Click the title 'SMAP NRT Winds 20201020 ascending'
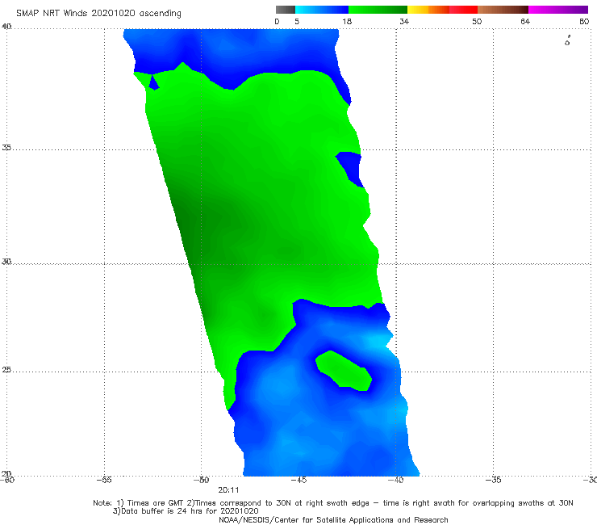This screenshot has height=525, width=597. click(x=98, y=13)
